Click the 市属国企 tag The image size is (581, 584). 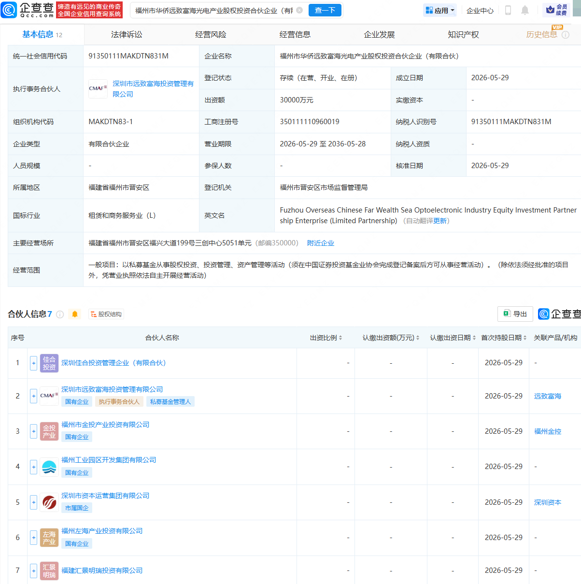pos(77,508)
